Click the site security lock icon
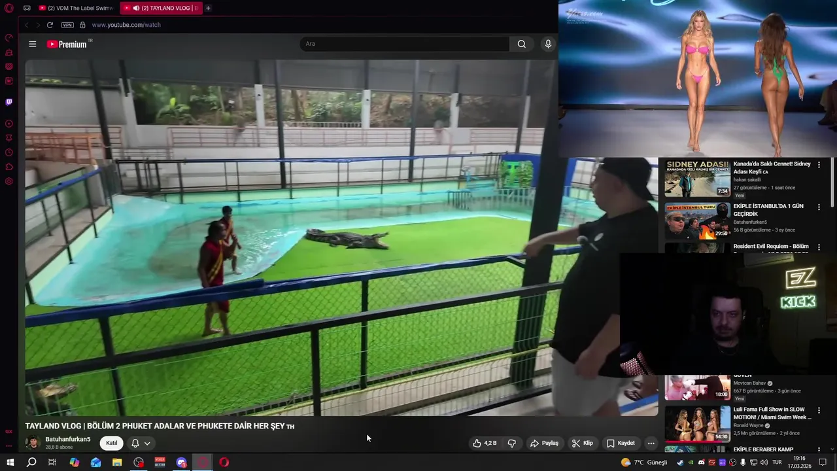The image size is (837, 471). click(x=82, y=25)
